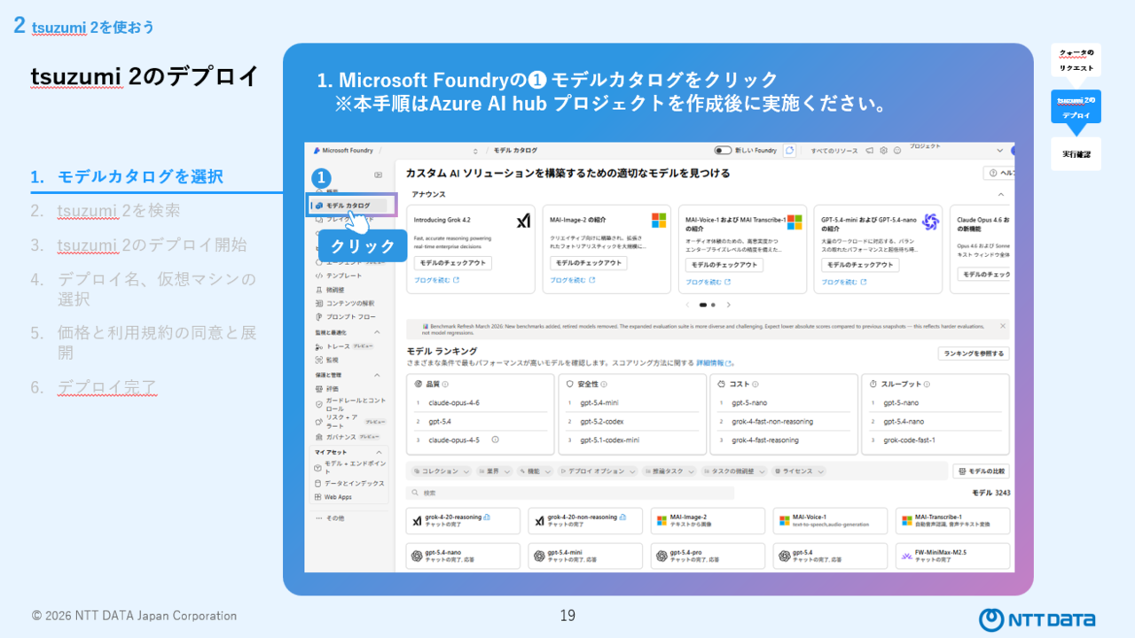Open データとインデックス in the sidebar

click(349, 483)
